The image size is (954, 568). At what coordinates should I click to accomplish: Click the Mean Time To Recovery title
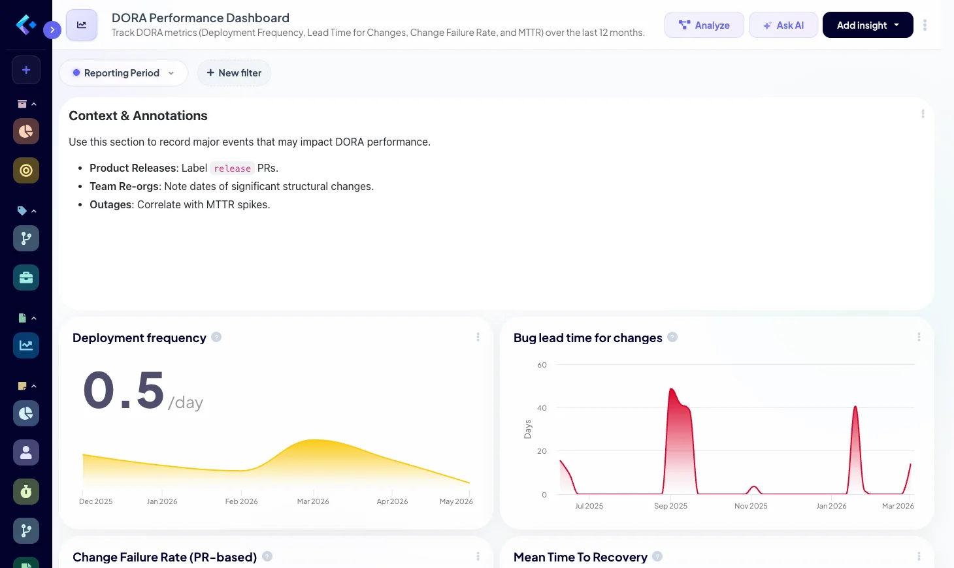click(580, 557)
